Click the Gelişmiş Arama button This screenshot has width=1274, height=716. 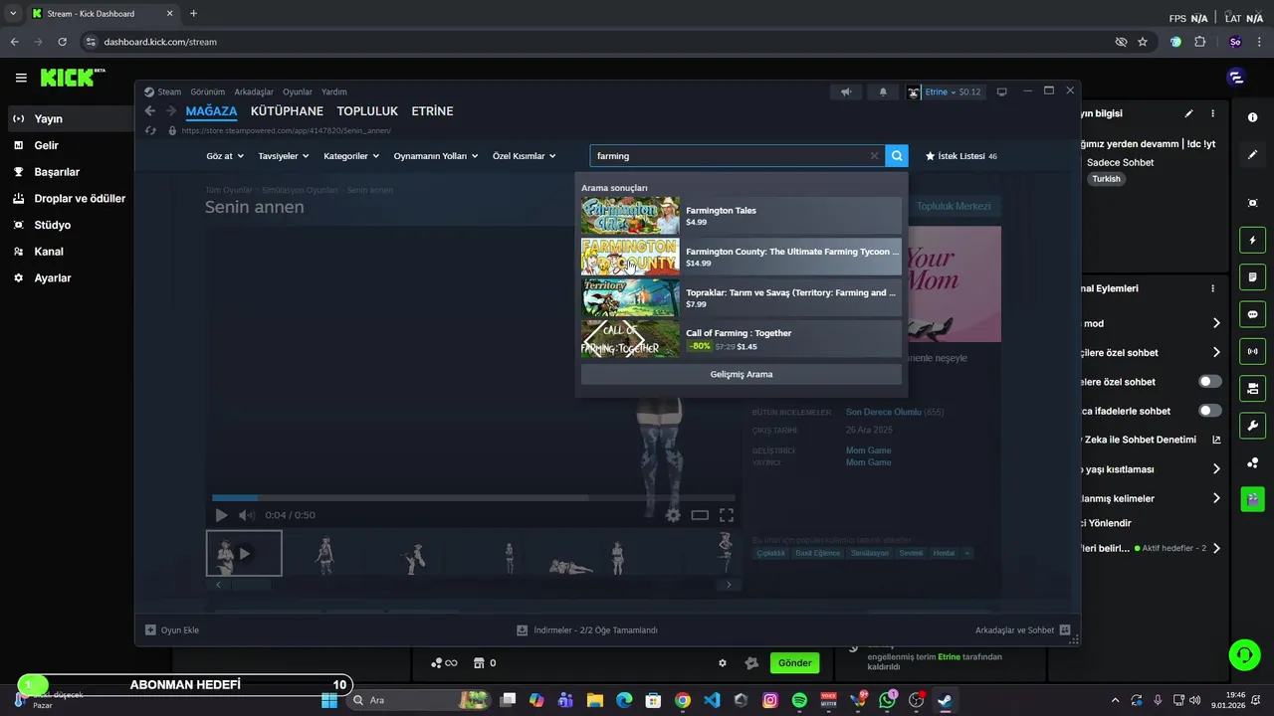tap(742, 374)
